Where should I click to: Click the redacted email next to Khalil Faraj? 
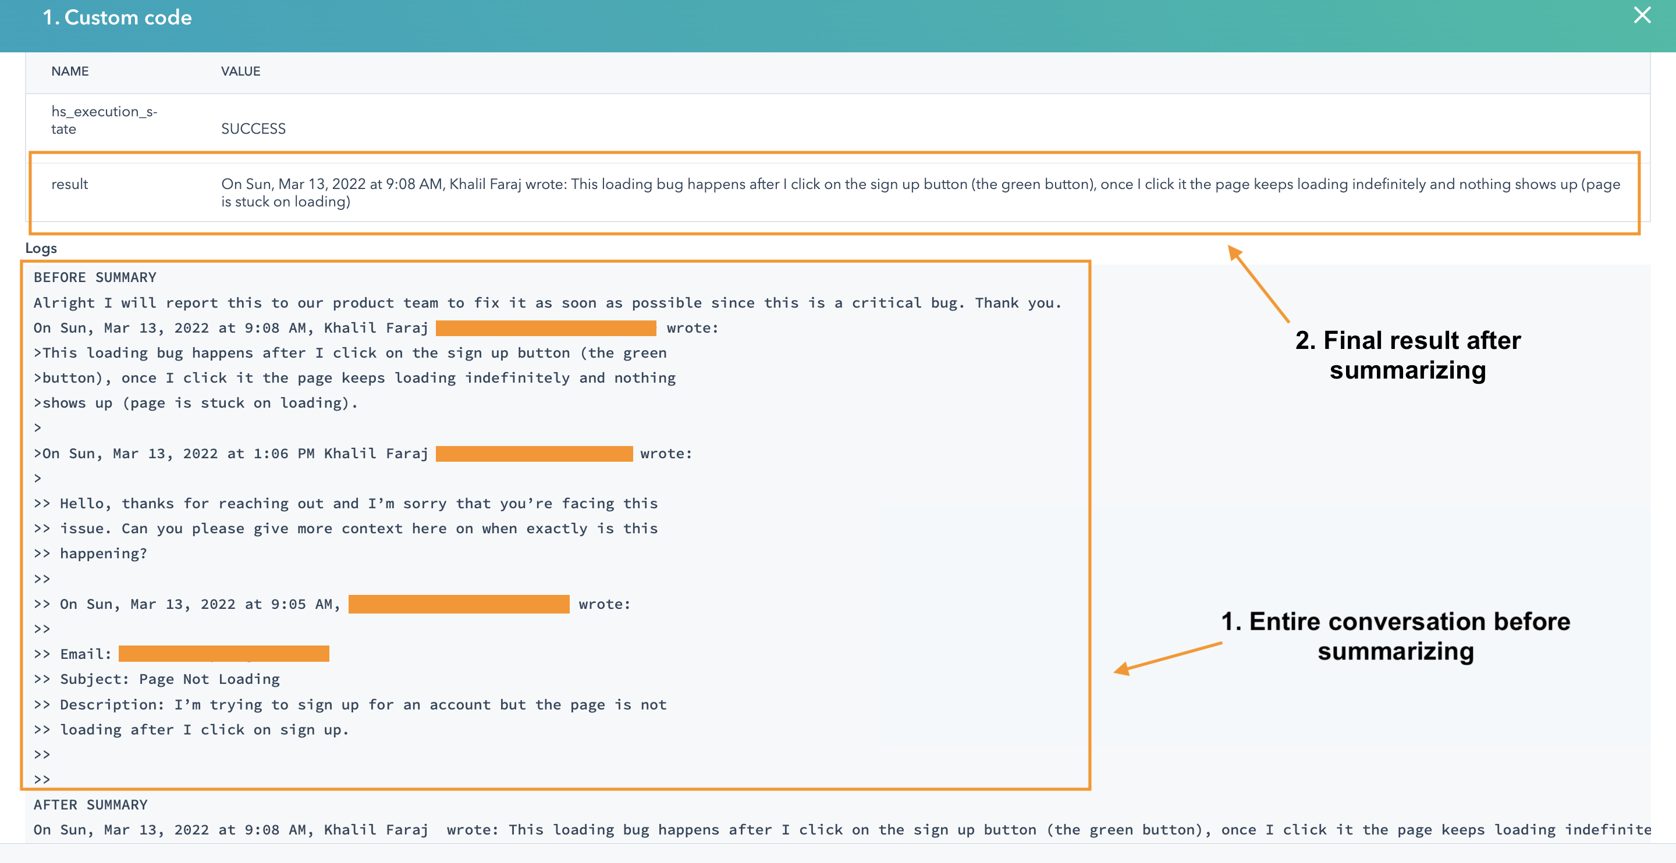click(545, 328)
